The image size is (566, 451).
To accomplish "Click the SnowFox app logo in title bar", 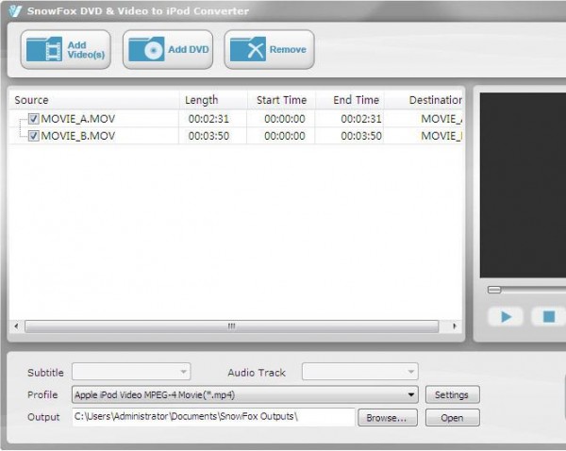I will coord(15,10).
